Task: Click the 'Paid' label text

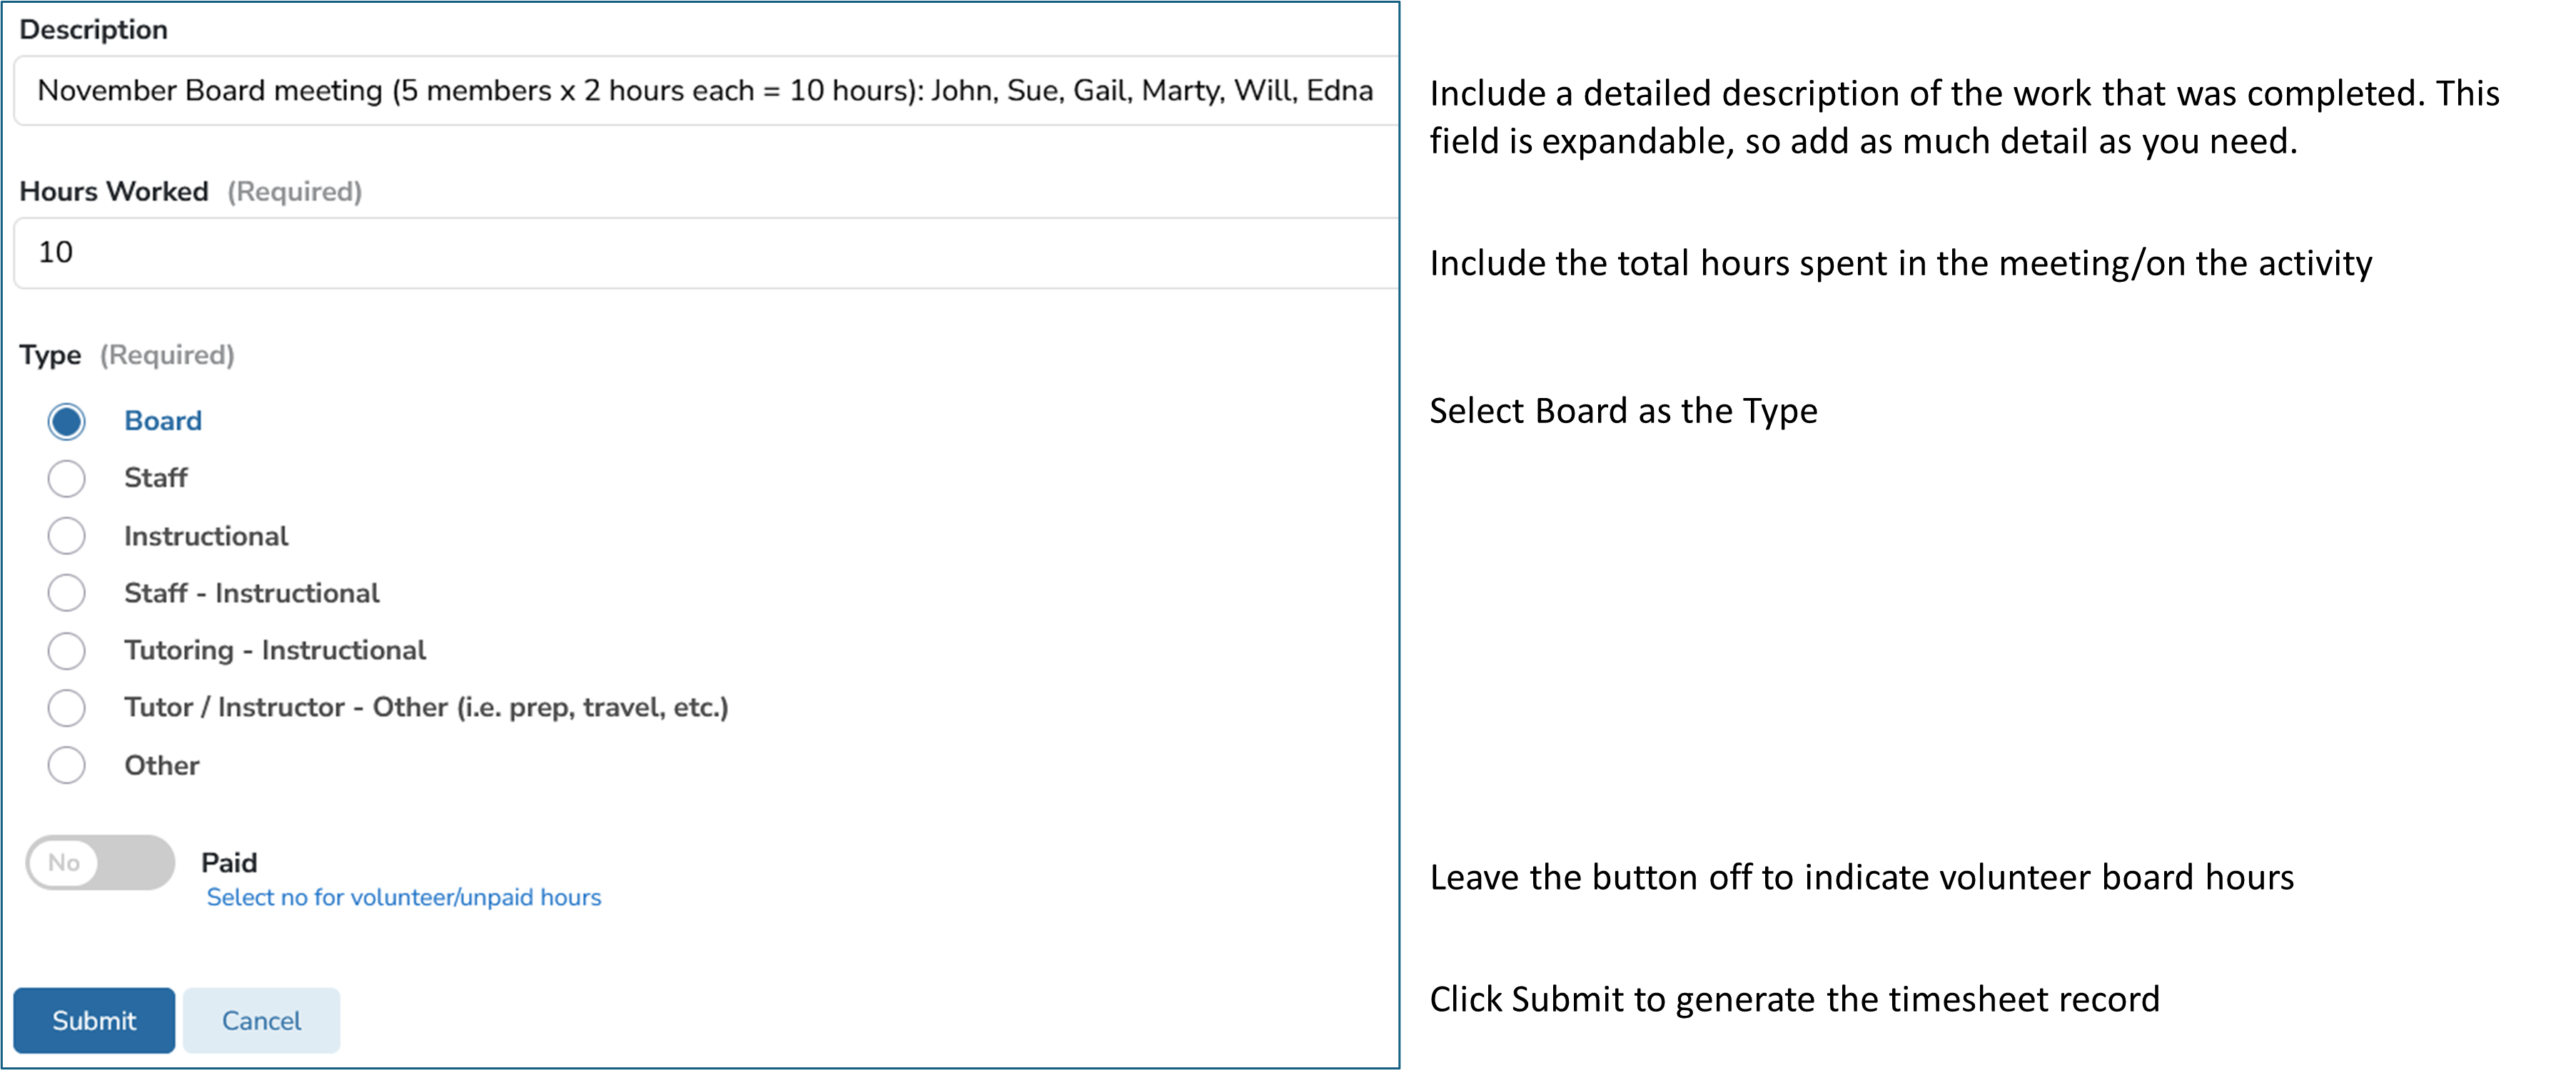Action: (x=229, y=862)
